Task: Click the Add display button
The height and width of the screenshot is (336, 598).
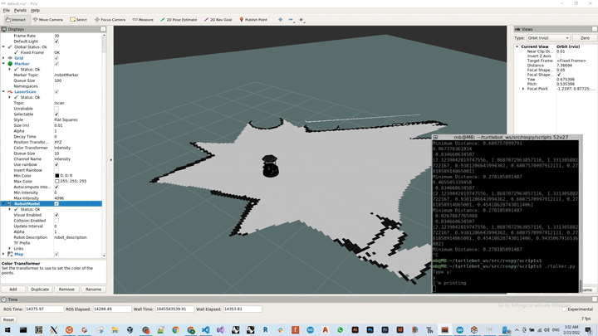Action: coord(13,290)
